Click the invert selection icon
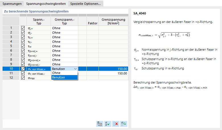 pyautogui.click(x=124, y=124)
